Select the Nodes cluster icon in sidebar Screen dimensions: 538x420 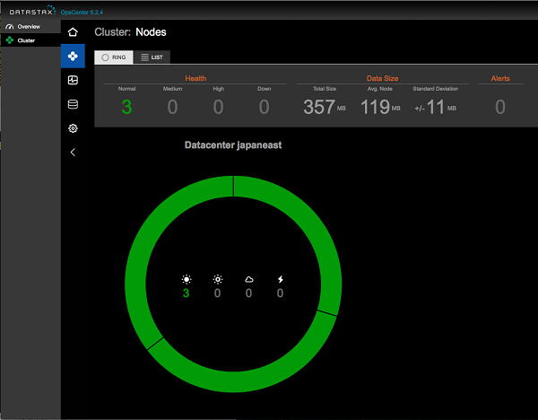click(x=73, y=57)
